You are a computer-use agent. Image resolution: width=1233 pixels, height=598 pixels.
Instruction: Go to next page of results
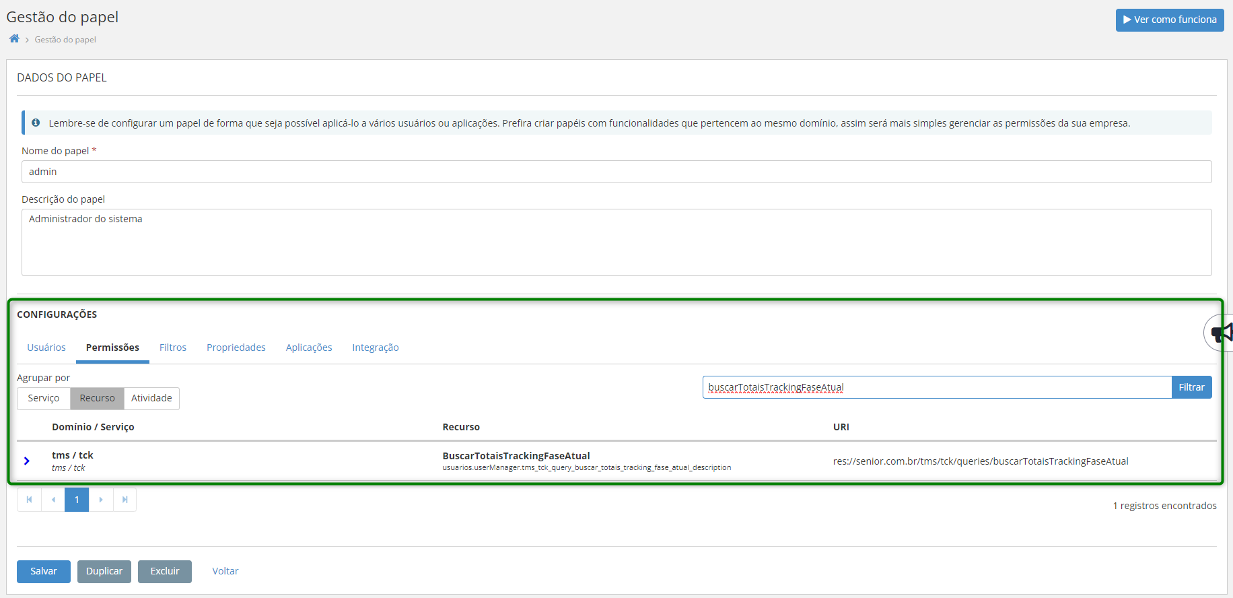(x=101, y=500)
